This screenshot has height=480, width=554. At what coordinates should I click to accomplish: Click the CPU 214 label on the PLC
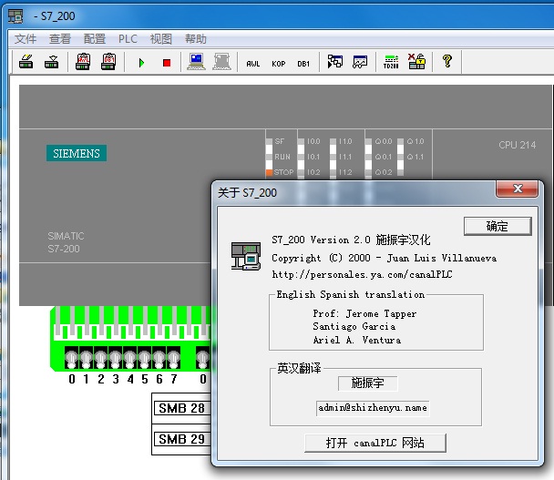pyautogui.click(x=518, y=145)
